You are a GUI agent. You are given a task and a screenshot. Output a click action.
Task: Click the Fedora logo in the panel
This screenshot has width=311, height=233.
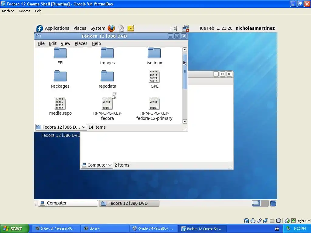point(39,28)
